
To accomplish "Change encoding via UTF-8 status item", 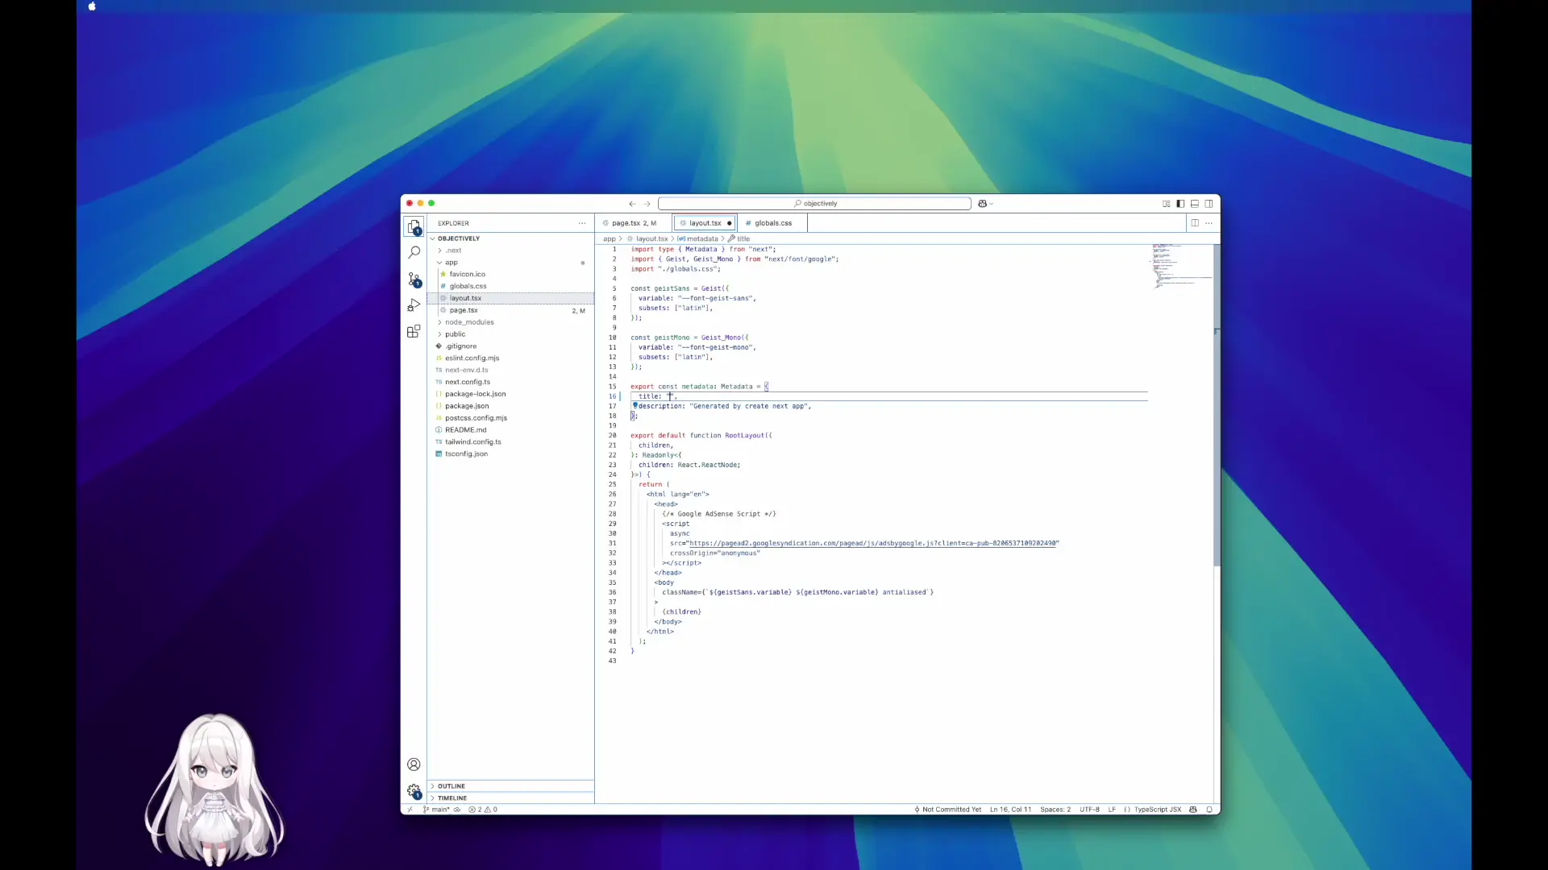I will tap(1089, 810).
